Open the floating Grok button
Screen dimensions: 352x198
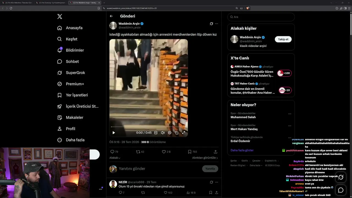341,177
